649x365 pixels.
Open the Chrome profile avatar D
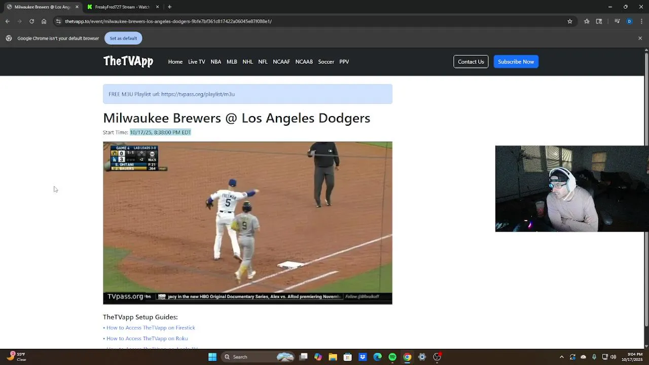629,21
